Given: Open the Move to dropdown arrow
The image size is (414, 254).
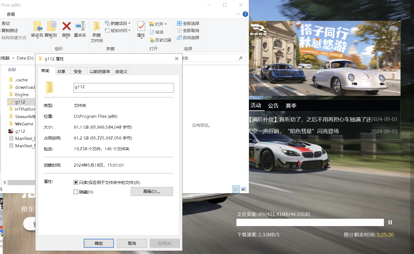Looking at the screenshot, I should pos(37,38).
